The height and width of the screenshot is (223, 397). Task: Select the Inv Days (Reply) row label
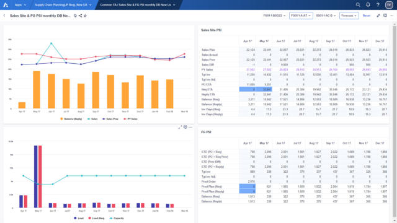[x=212, y=114]
